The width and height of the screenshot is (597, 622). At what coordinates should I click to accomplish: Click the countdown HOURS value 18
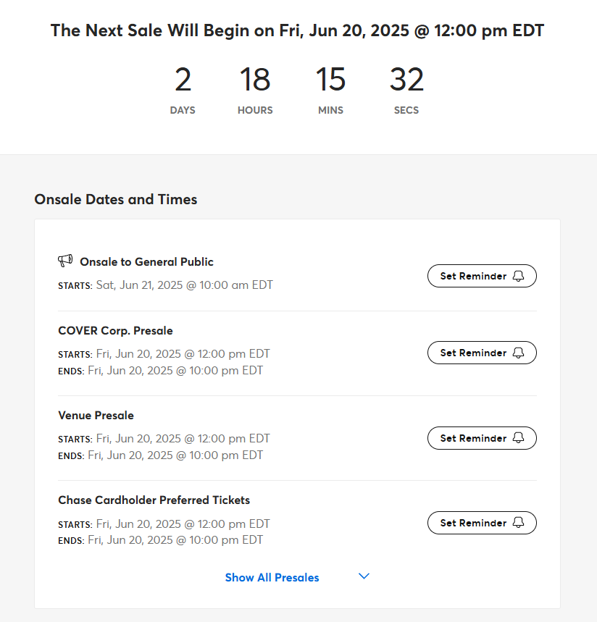point(255,80)
